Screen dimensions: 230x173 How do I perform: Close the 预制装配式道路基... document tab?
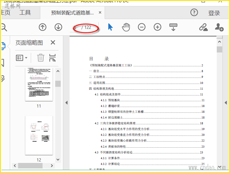100,12
